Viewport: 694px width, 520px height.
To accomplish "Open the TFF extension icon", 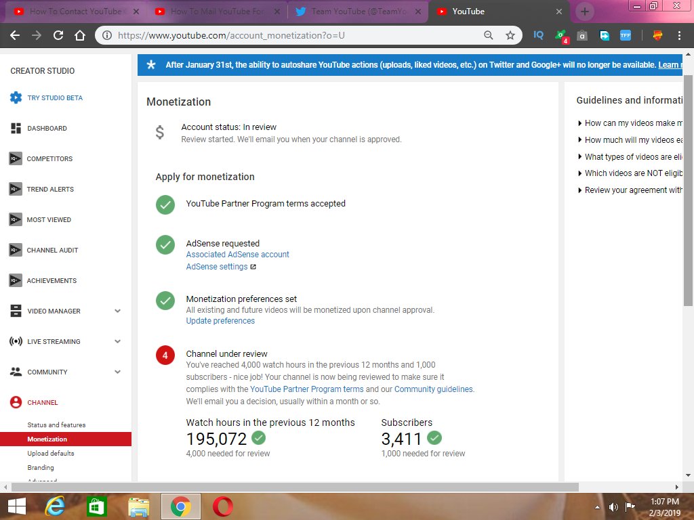I will tap(626, 35).
